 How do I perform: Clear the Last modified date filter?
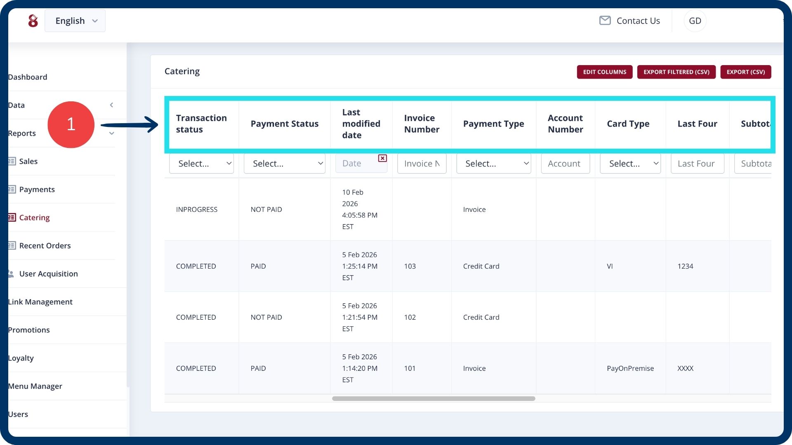pyautogui.click(x=382, y=158)
